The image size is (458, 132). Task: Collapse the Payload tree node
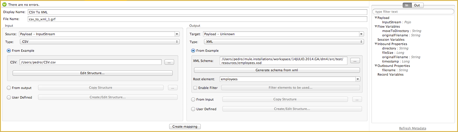[376, 18]
